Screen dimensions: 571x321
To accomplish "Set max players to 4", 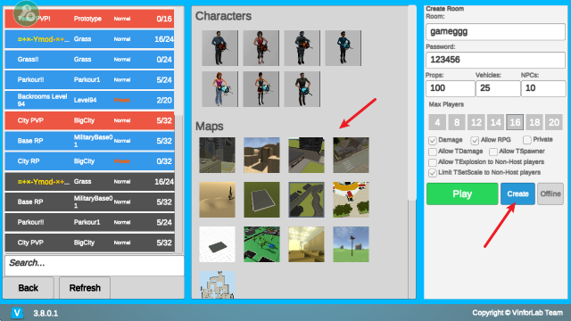I will coord(437,122).
